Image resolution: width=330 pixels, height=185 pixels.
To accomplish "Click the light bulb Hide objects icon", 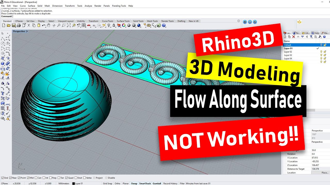I will pyautogui.click(x=109, y=25).
